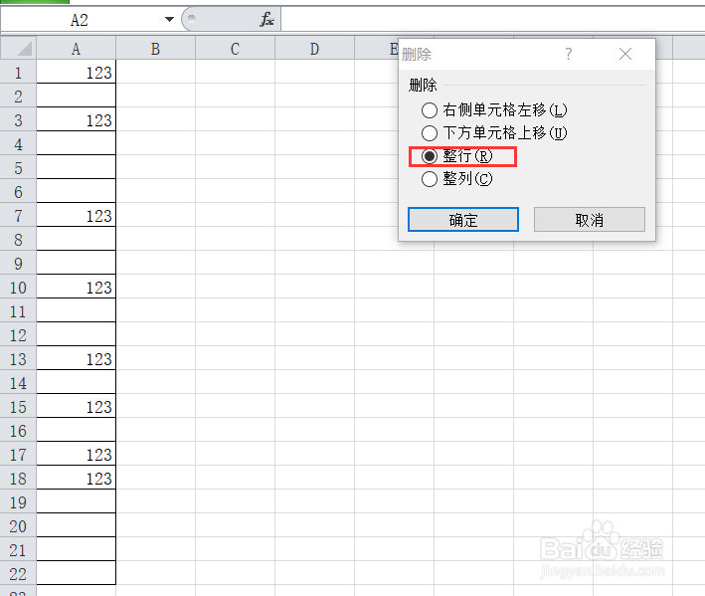Screen dimensions: 705x596
Task: Select row 22 header
Action: pyautogui.click(x=18, y=573)
